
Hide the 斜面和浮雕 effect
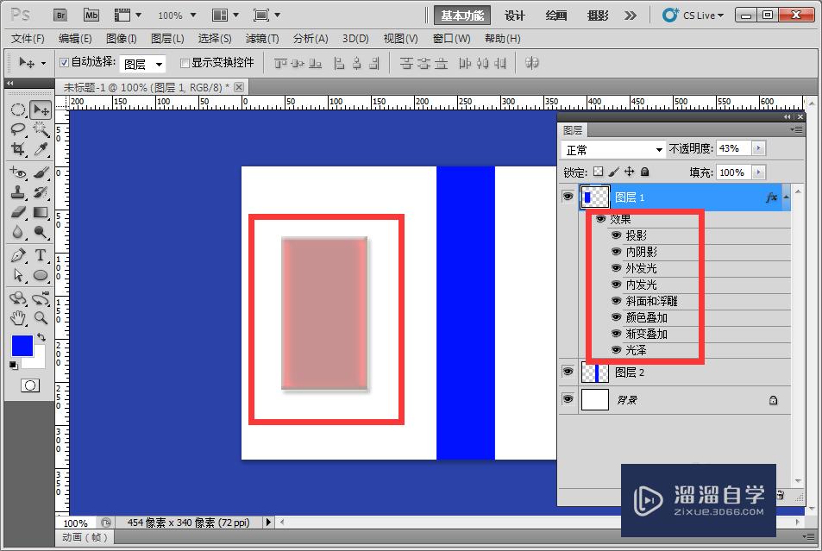tap(617, 301)
